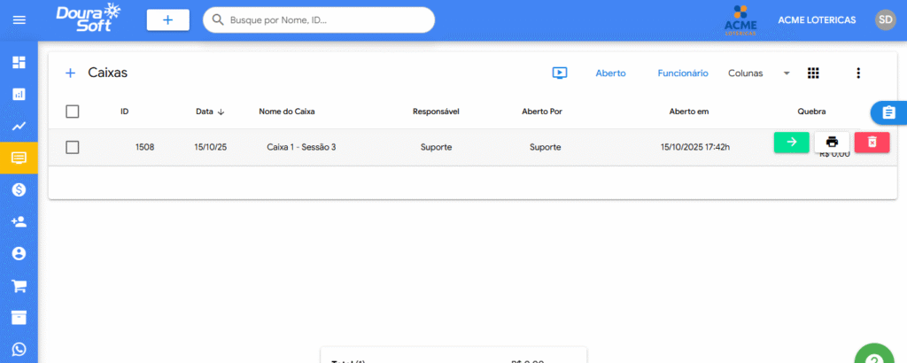
Task: Print the Caixa 1 - Sessão 3 row
Action: pyautogui.click(x=832, y=142)
